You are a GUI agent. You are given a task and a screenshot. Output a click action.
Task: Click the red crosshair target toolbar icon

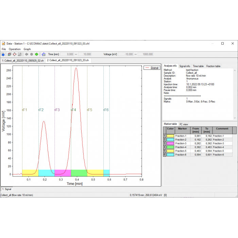pyautogui.click(x=15, y=54)
